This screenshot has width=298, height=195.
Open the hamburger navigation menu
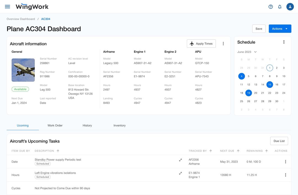(7, 7)
